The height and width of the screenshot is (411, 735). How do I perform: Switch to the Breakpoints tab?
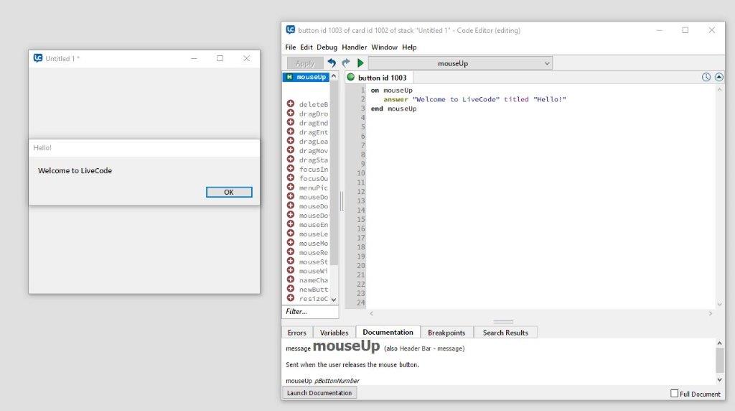(446, 333)
